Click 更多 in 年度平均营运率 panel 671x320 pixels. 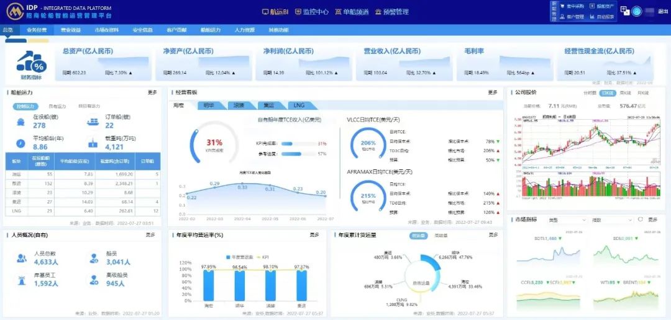tap(314, 235)
